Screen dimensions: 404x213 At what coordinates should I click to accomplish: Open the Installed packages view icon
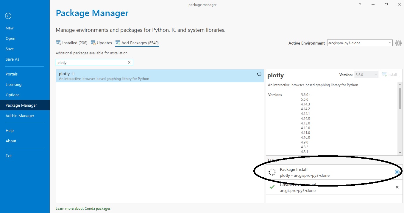[x=58, y=43]
